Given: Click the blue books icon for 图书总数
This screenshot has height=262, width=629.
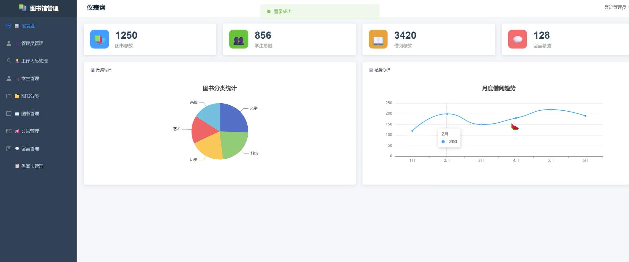Looking at the screenshot, I should (x=99, y=39).
